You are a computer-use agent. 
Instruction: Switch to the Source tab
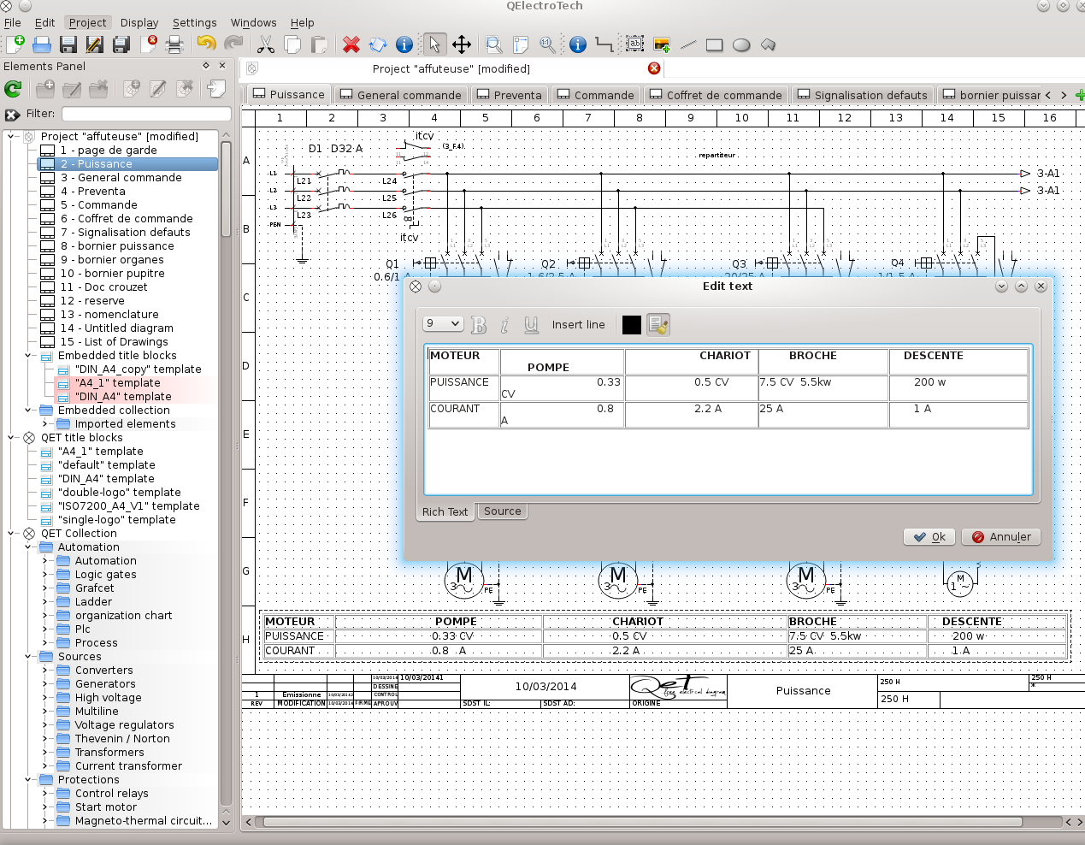pyautogui.click(x=502, y=511)
